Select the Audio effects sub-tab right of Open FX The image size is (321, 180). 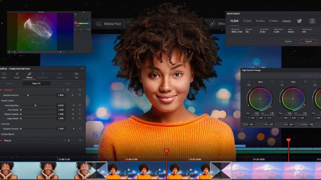[x=68, y=83]
